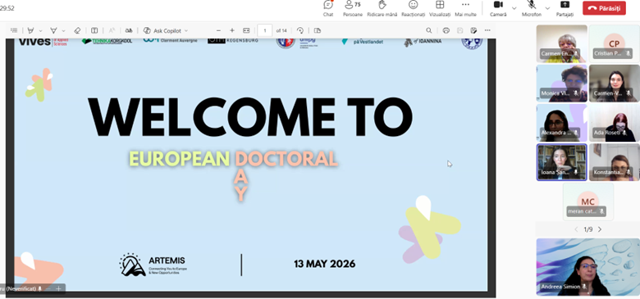Click the EUROPEAN DOCTORAL text
640x299 pixels.
pos(234,159)
